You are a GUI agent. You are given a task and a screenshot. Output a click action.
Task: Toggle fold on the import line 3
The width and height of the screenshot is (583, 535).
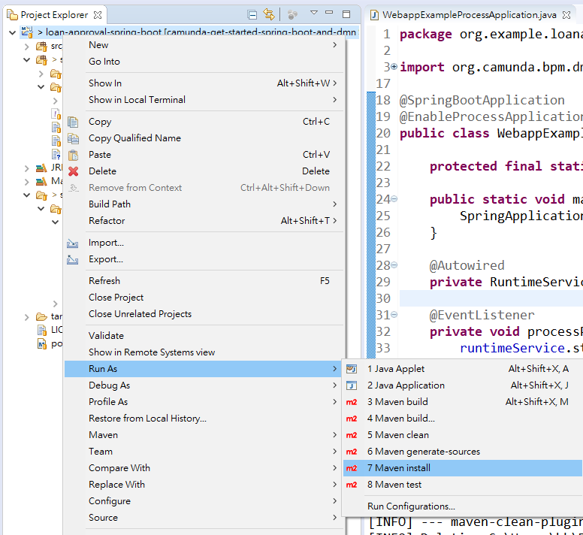[394, 68]
